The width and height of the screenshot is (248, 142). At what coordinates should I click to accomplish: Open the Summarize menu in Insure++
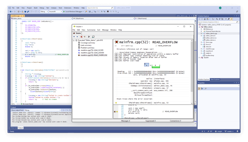click(91, 30)
